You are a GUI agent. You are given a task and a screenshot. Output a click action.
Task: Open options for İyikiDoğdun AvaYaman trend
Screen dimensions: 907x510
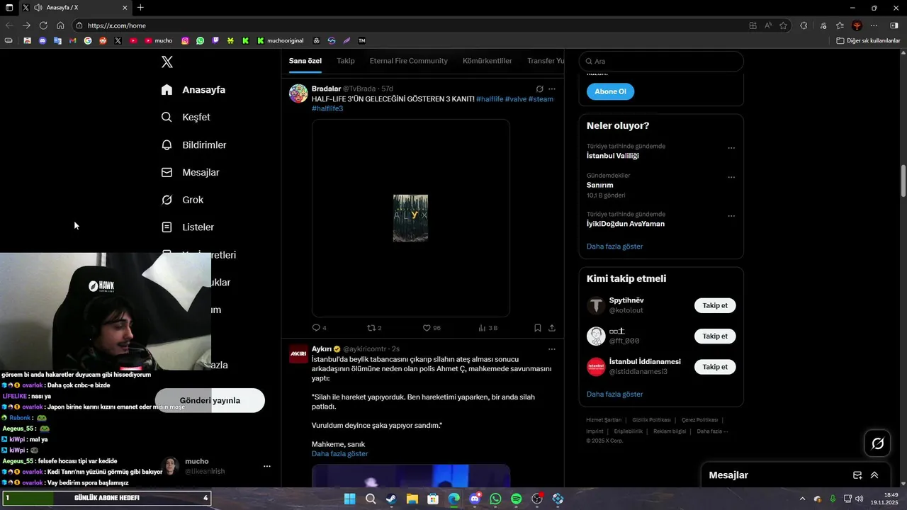pyautogui.click(x=731, y=217)
